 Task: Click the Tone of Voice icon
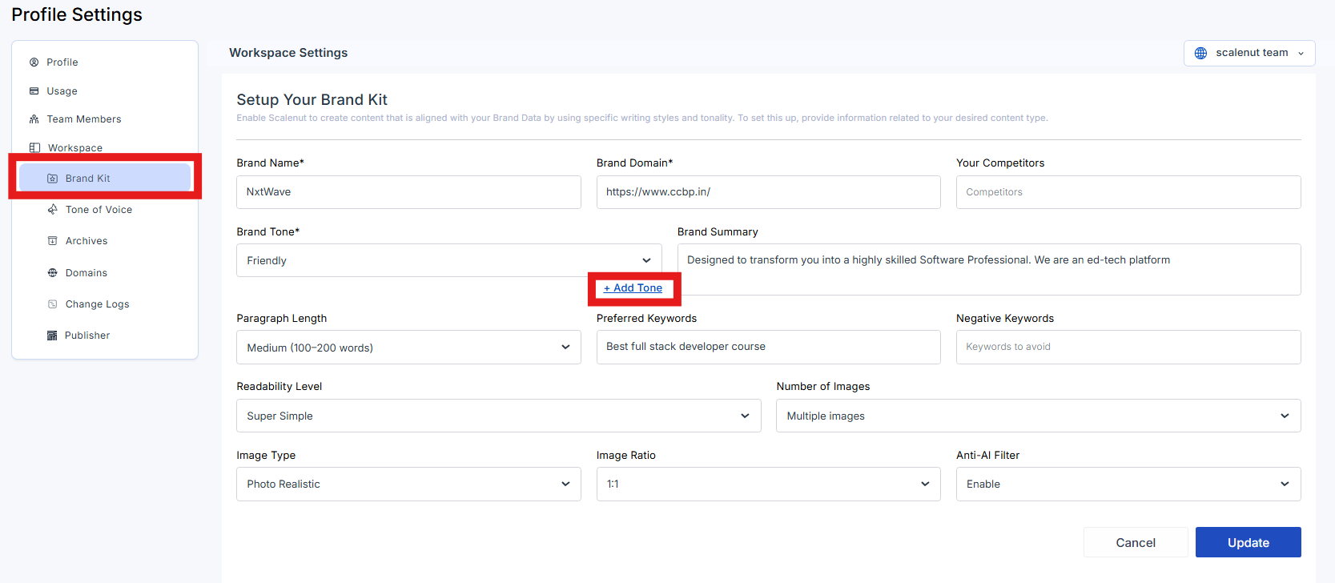coord(53,210)
